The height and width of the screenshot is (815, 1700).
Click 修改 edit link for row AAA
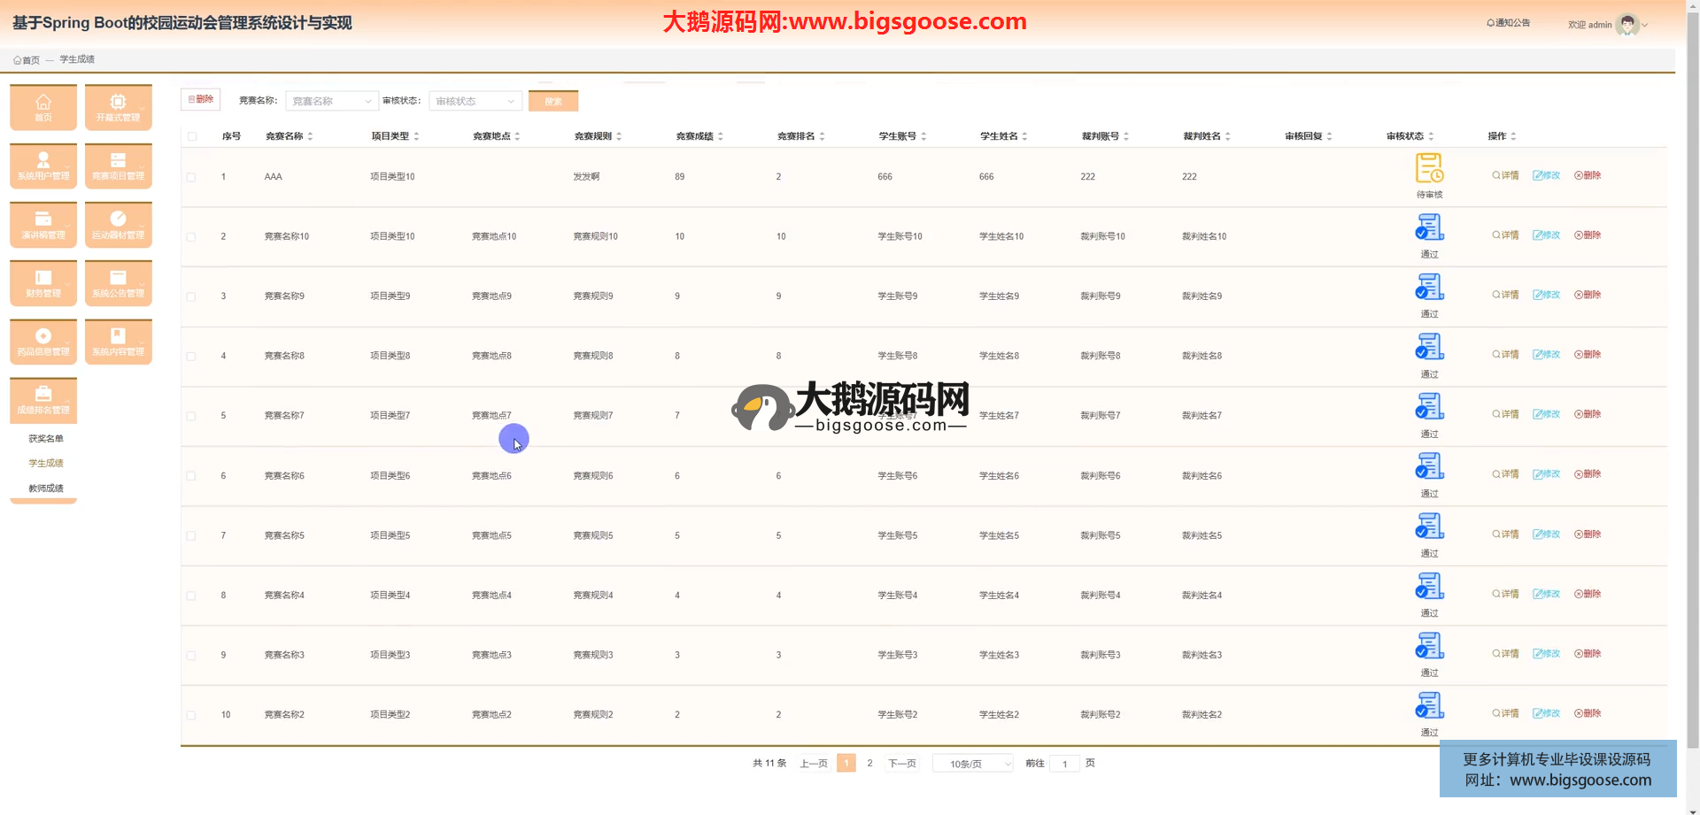(1546, 175)
